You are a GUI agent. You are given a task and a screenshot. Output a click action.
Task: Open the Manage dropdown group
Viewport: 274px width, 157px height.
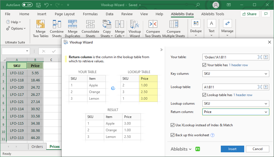(227, 28)
